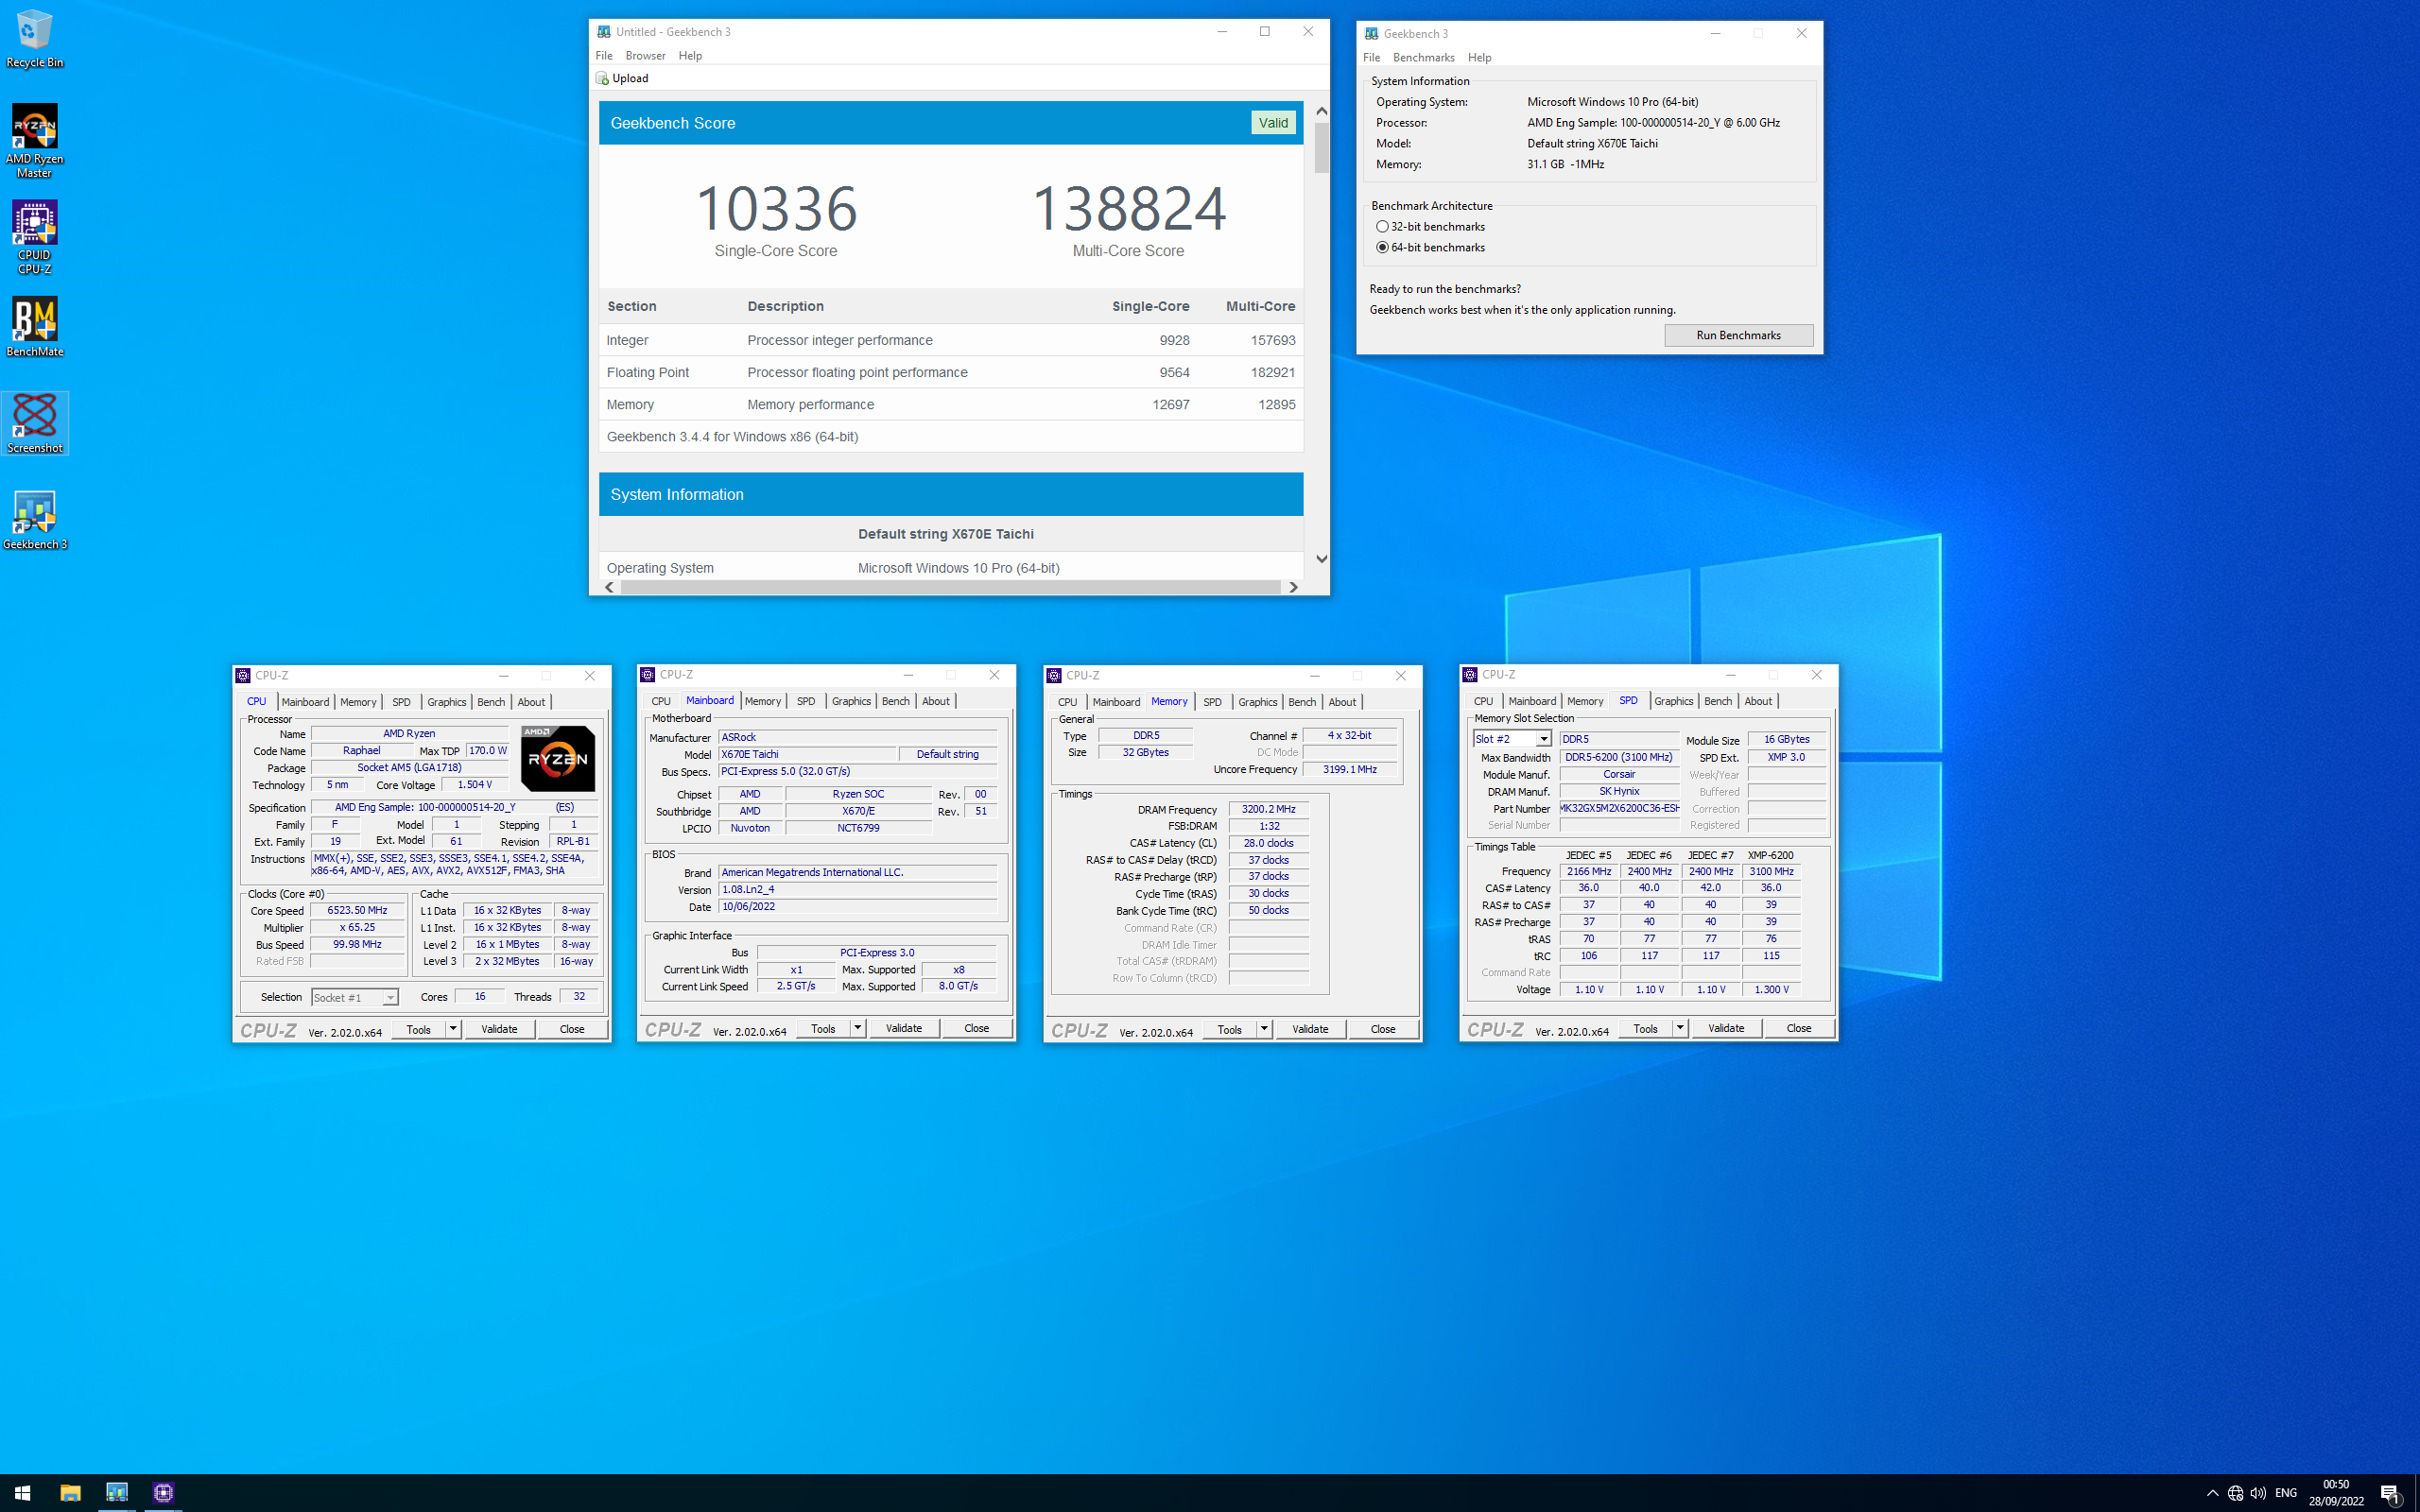Click the BIOS version 1.08.Ln2_4 field
Screen dimensions: 2420x1512
[857, 890]
